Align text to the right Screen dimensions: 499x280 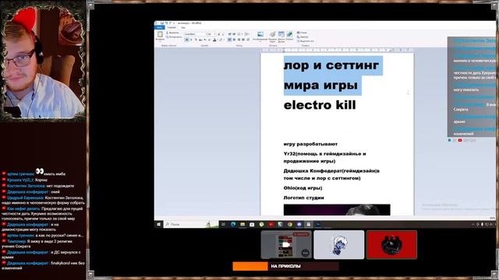pos(239,40)
